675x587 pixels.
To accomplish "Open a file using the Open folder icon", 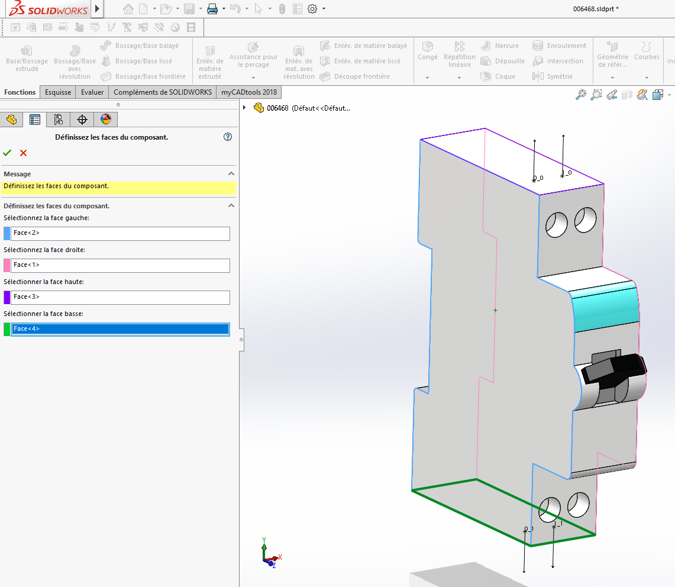I will (x=166, y=9).
